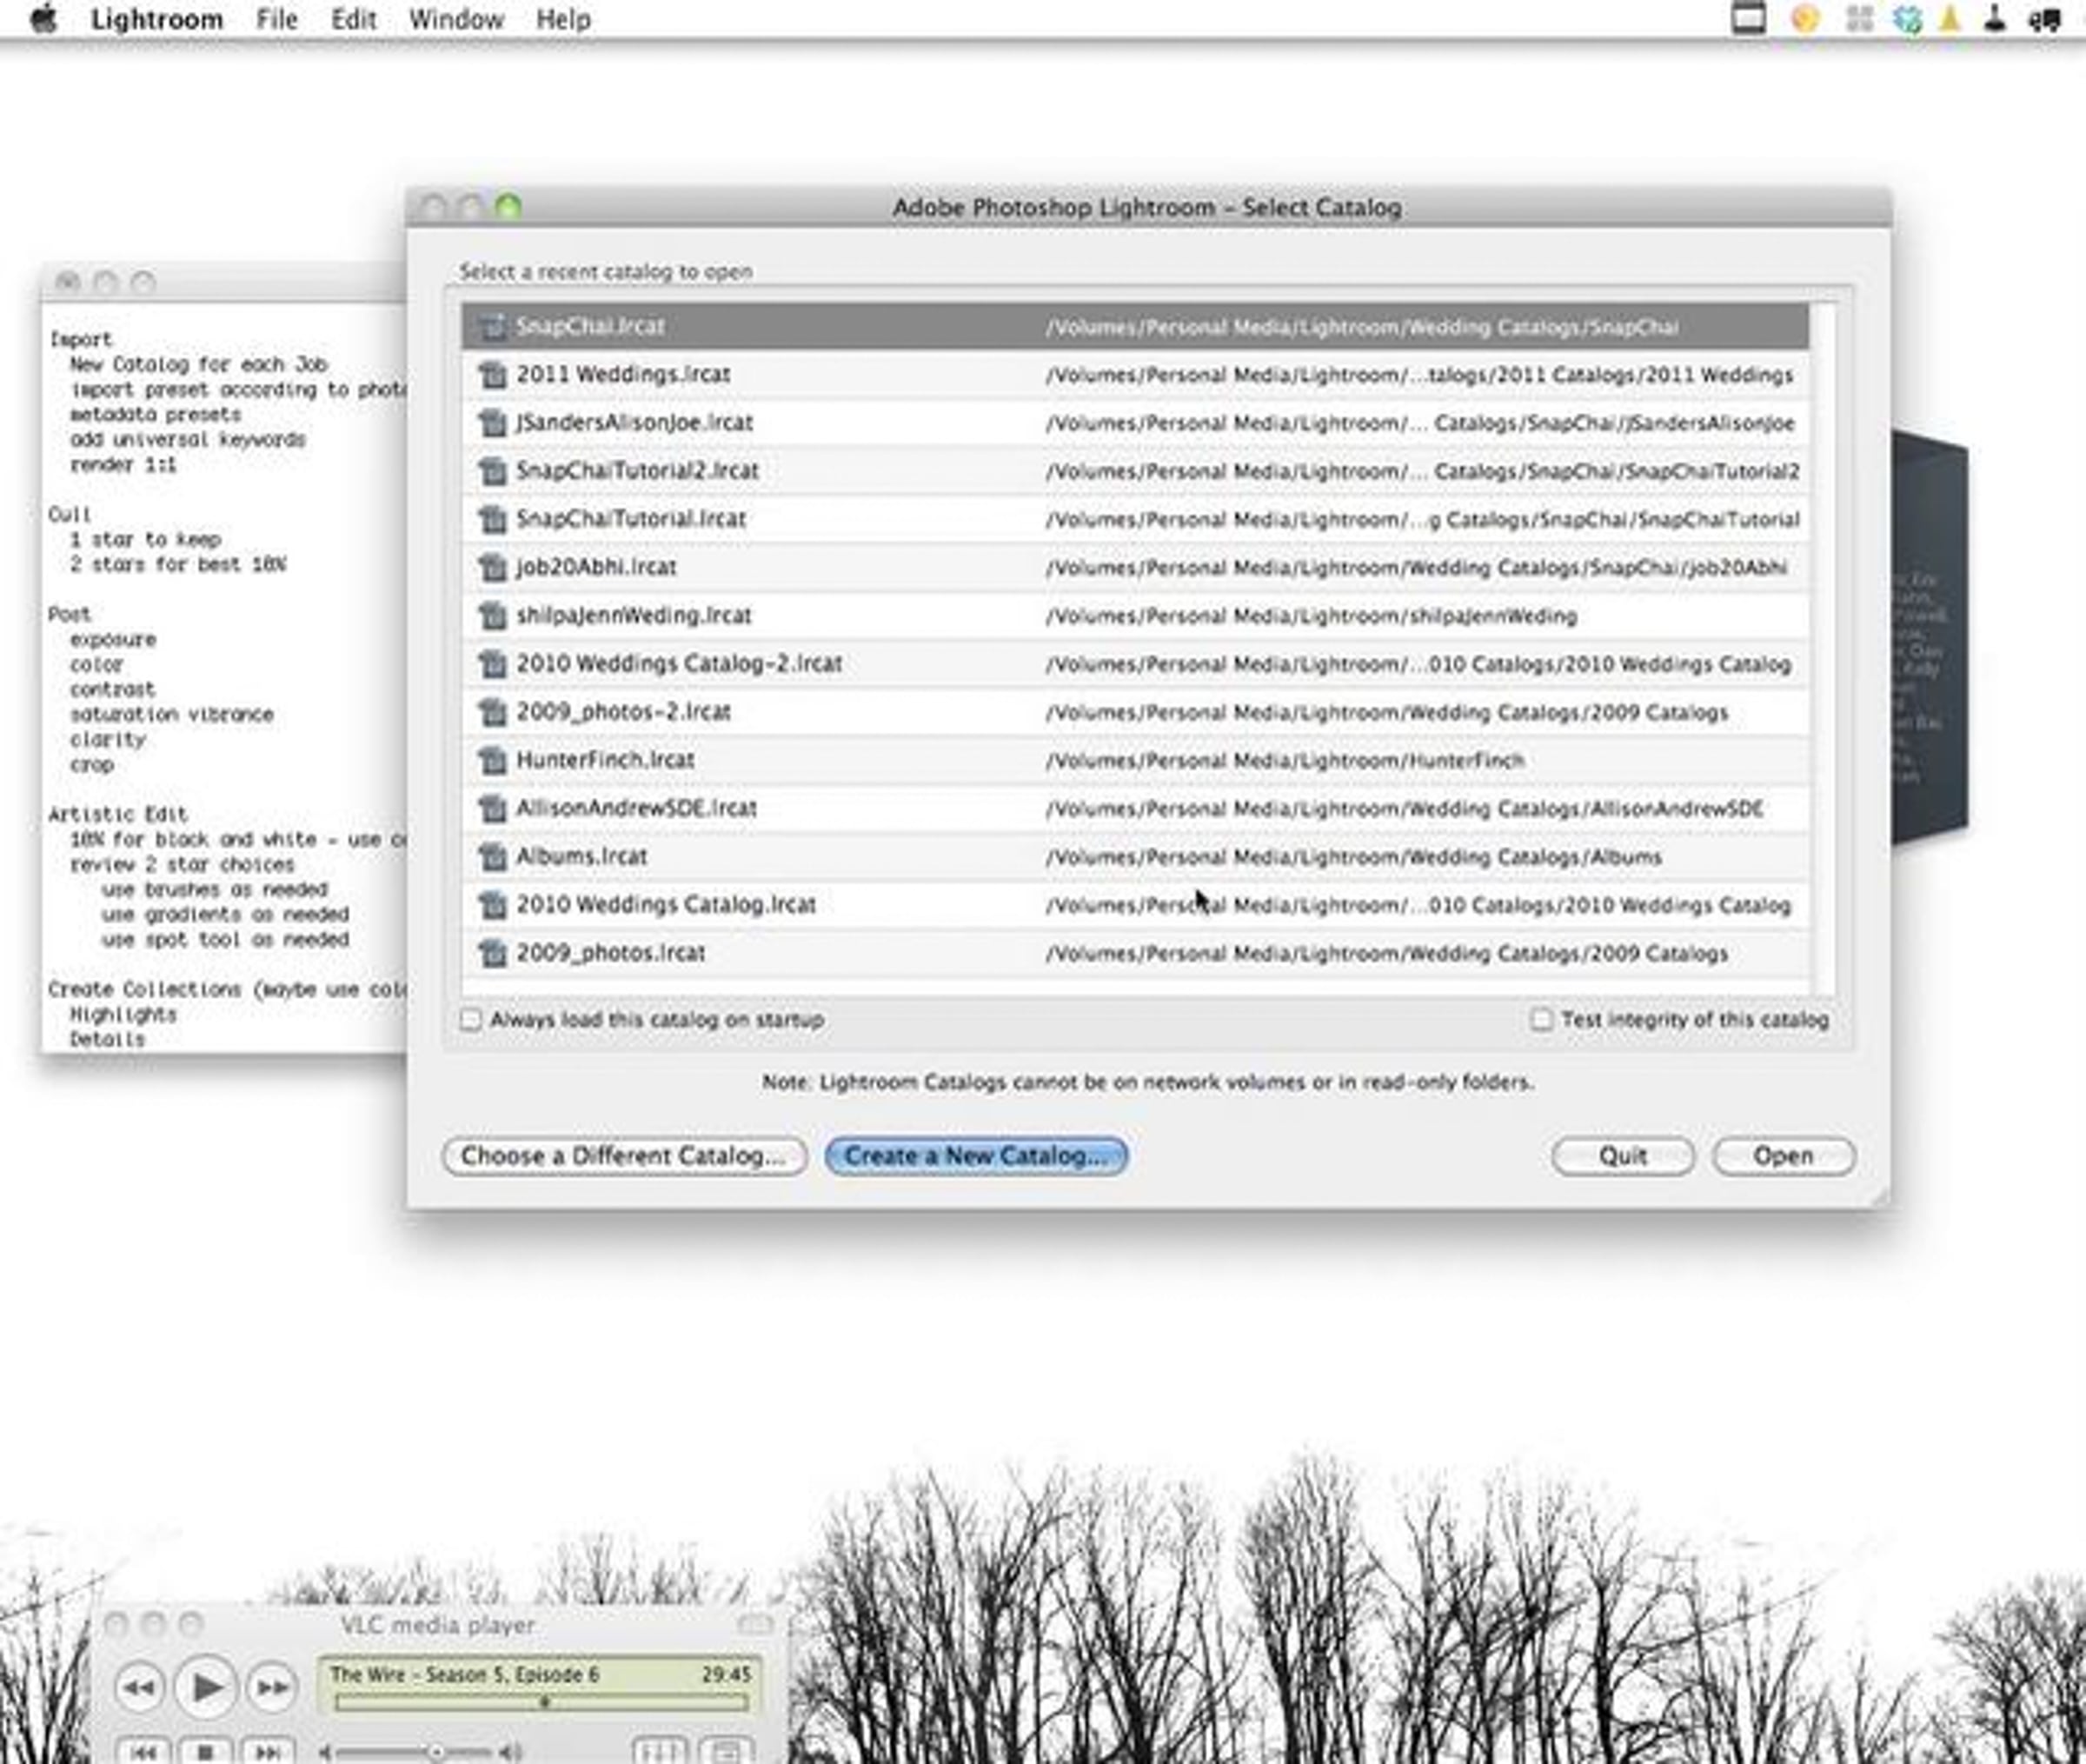Click VLC fast forward button

click(271, 1689)
